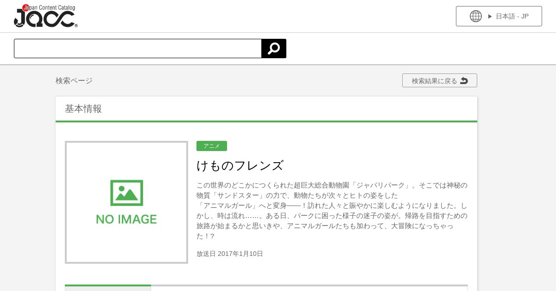Expand the 日本語 - JP language dropdown
This screenshot has height=291, width=556.
click(x=499, y=16)
